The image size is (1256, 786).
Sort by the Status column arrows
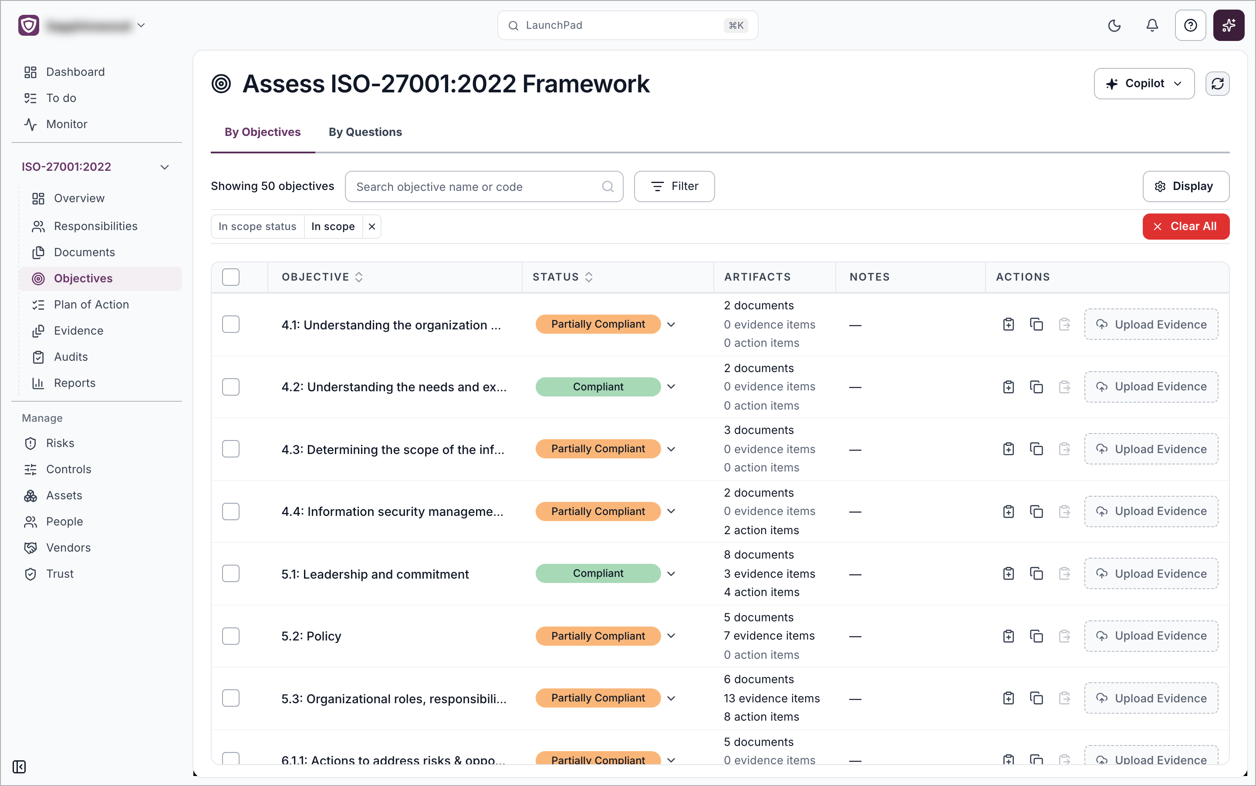(x=589, y=277)
